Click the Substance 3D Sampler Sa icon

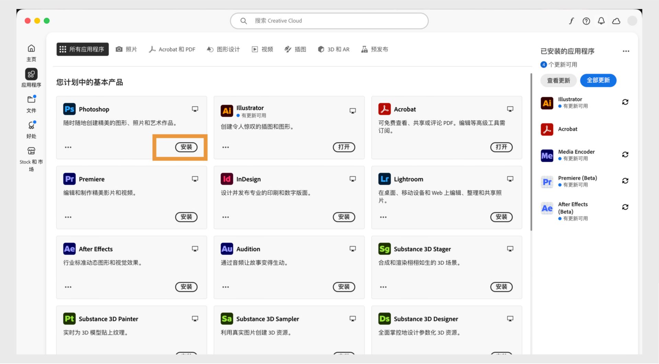point(227,319)
